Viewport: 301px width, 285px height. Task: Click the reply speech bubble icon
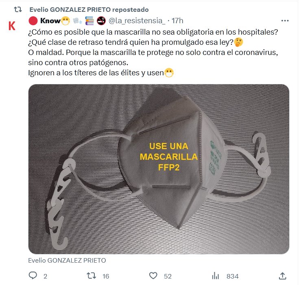click(33, 276)
